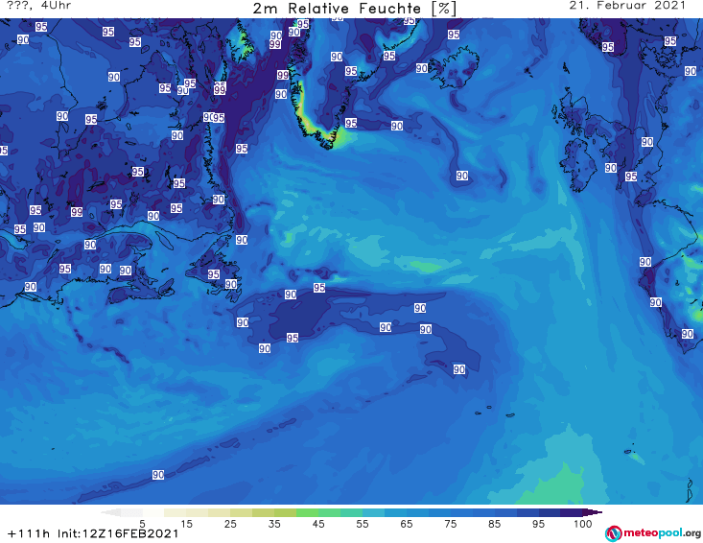Click the 90 contour label at the map's bottom-left
Image resolution: width=703 pixels, height=543 pixels.
coord(158,475)
